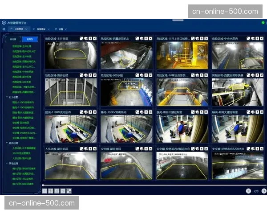The width and height of the screenshot is (267, 214).
Task: Close the 危险区域-主井井底 video tile
Action: [95, 39]
